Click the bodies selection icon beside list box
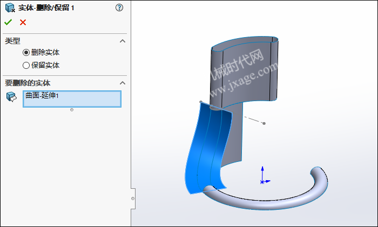Image resolution: width=378 pixels, height=227 pixels. point(11,97)
